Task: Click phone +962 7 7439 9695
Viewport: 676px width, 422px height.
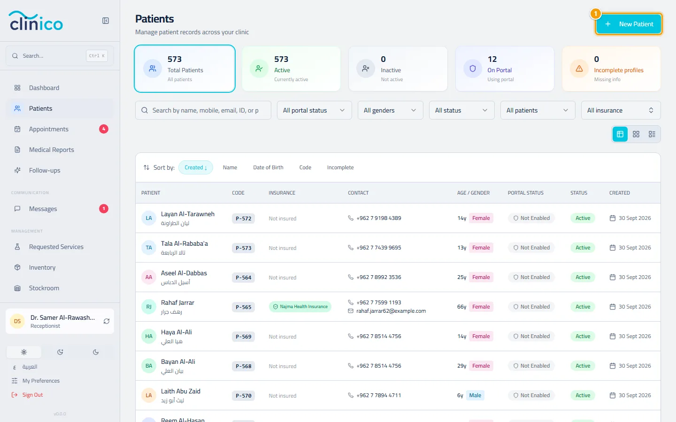Action: 379,248
